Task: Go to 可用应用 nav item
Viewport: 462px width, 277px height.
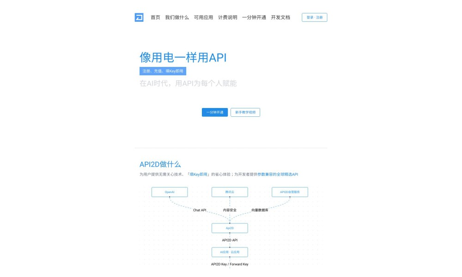Action: tap(203, 18)
